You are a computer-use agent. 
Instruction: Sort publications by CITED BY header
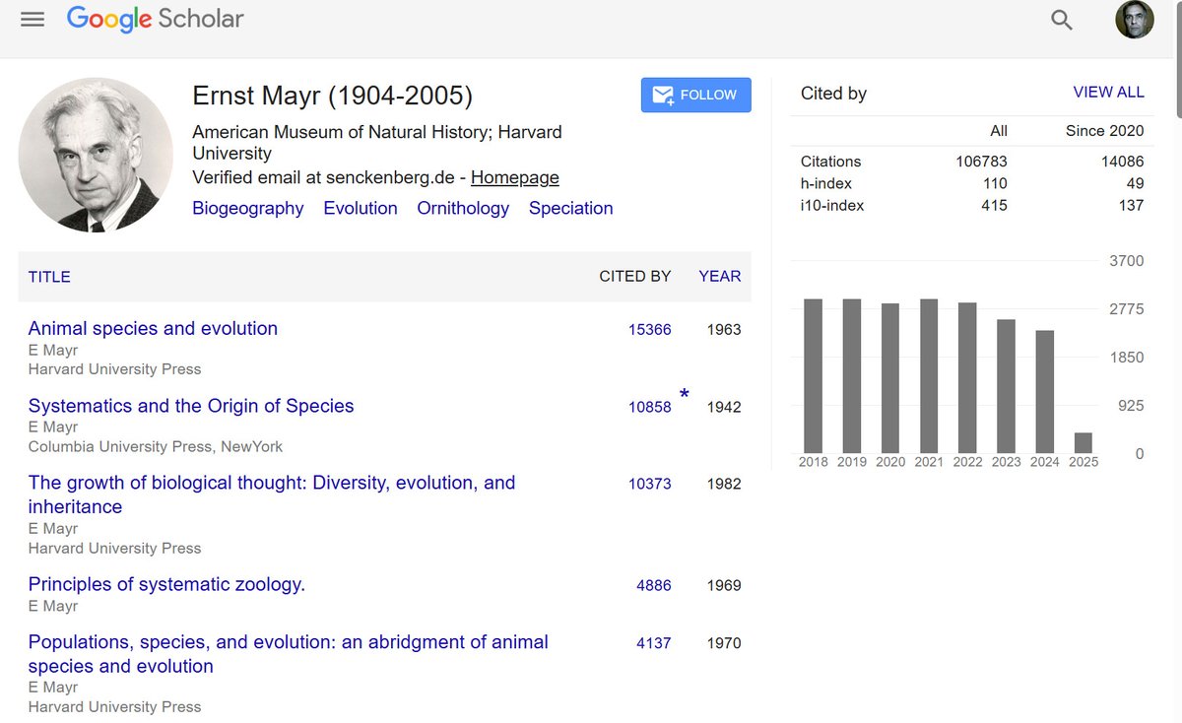coord(635,277)
